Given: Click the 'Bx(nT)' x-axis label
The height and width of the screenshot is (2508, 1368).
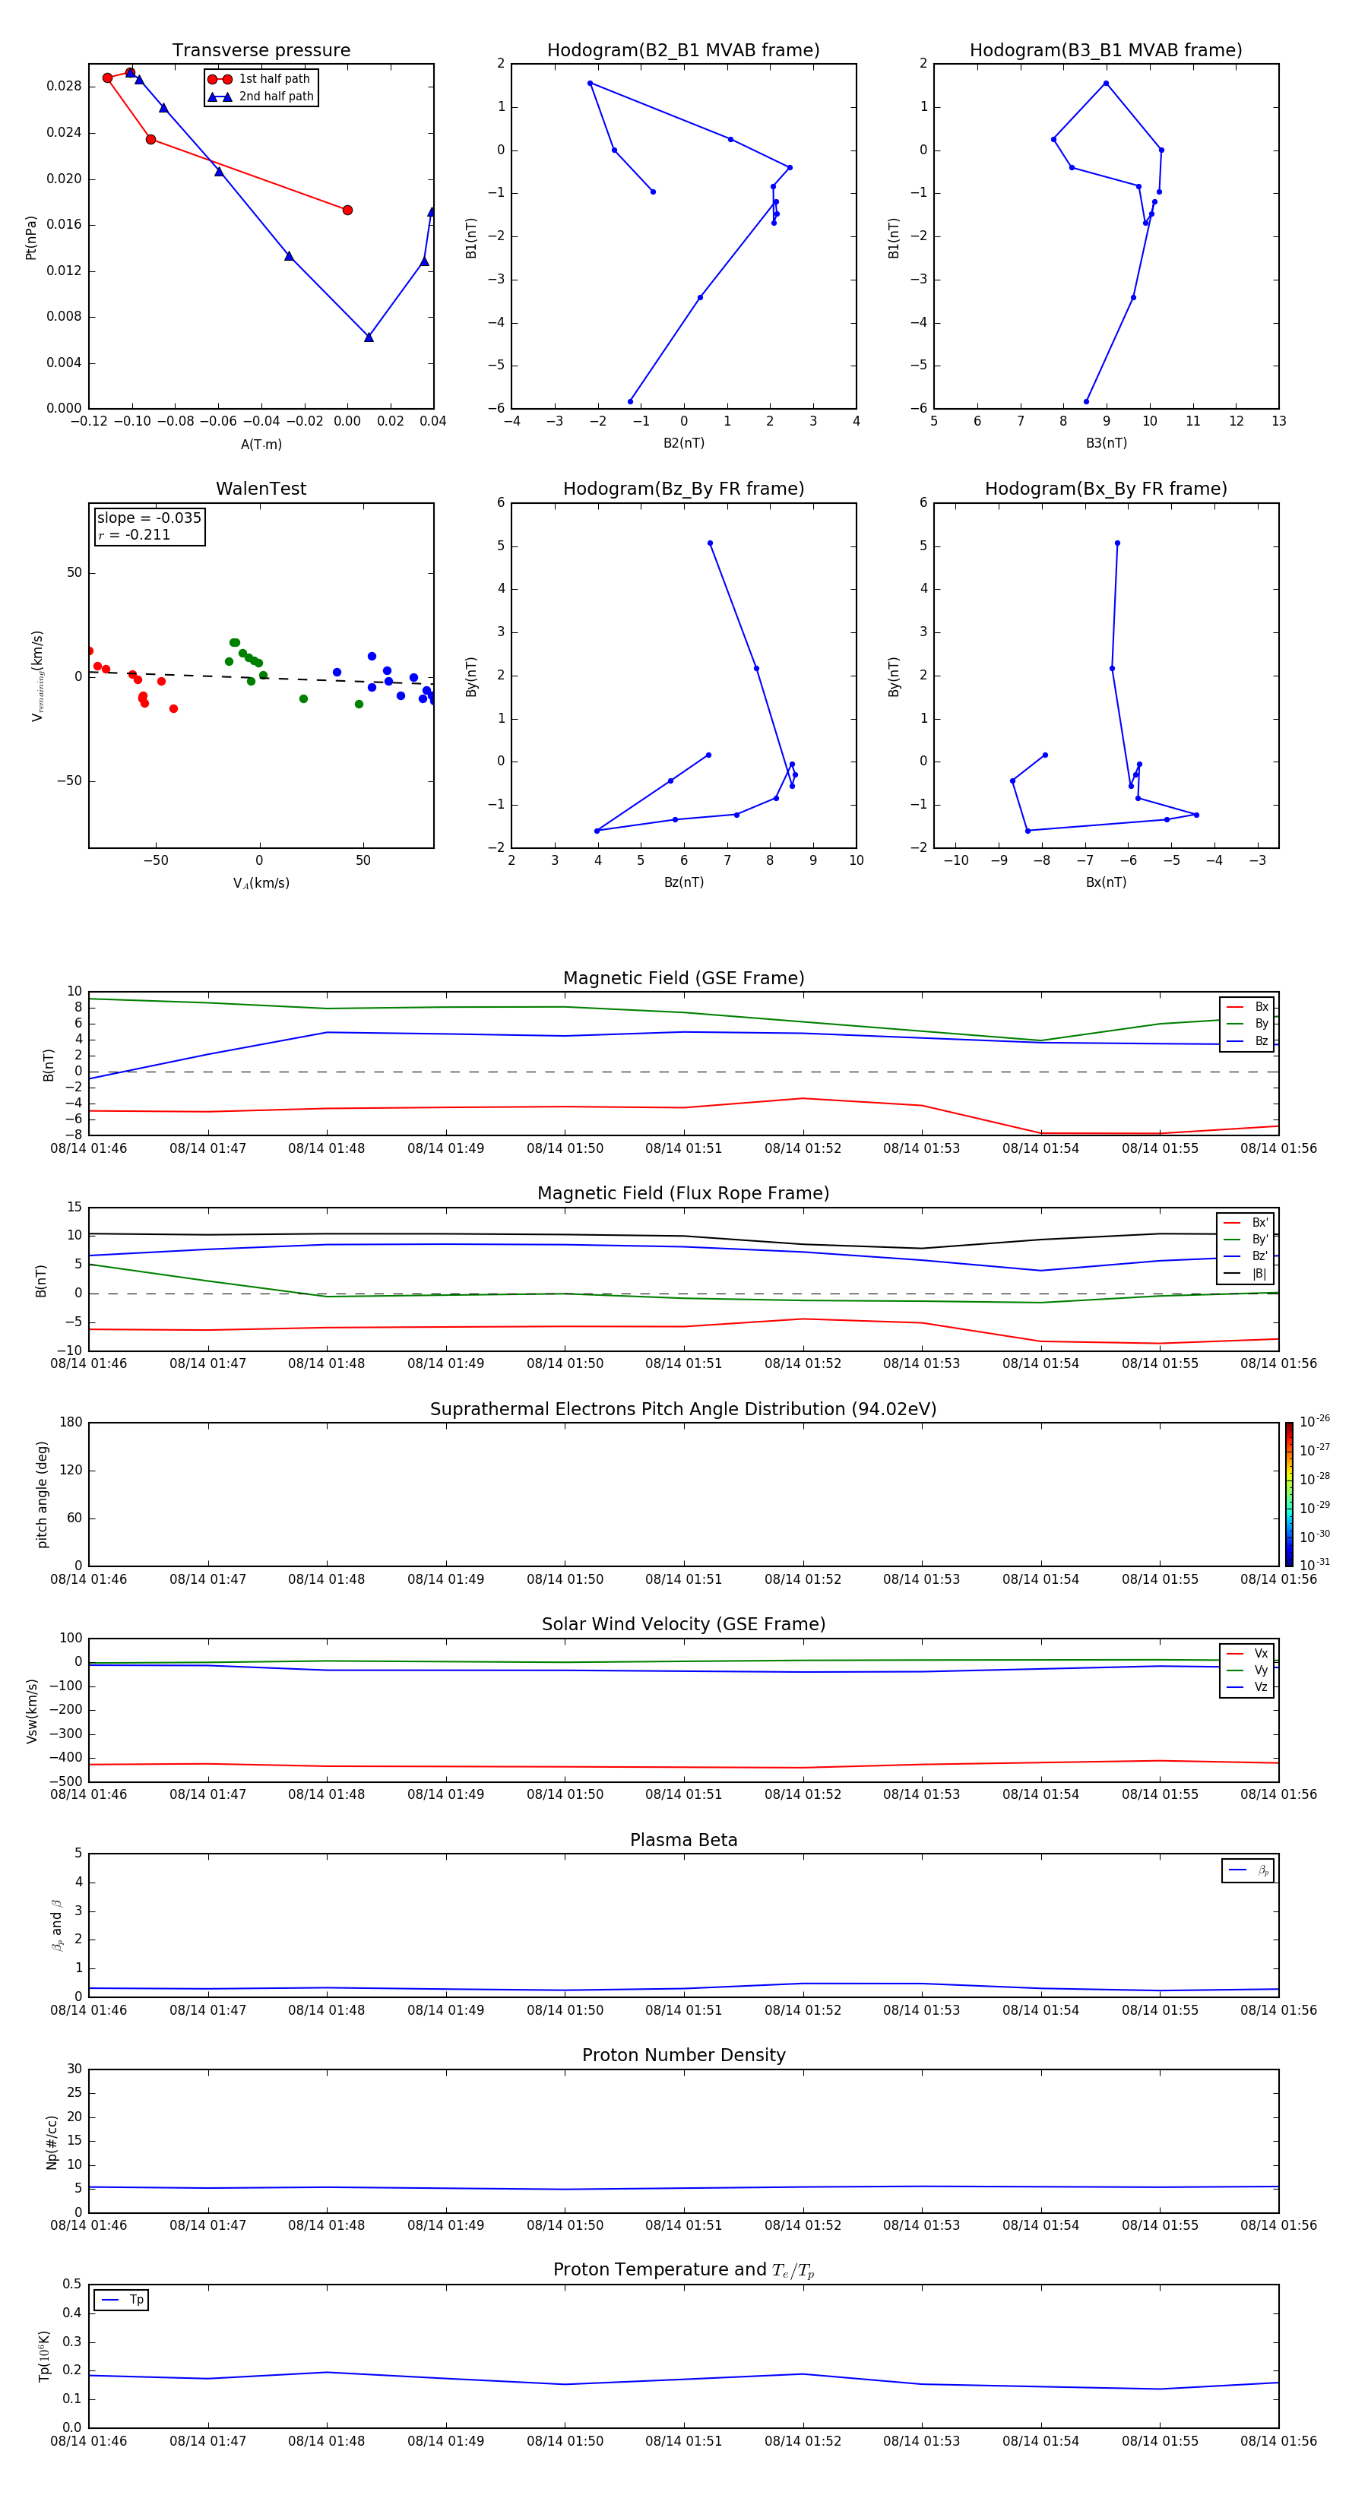Looking at the screenshot, I should coord(1106,882).
